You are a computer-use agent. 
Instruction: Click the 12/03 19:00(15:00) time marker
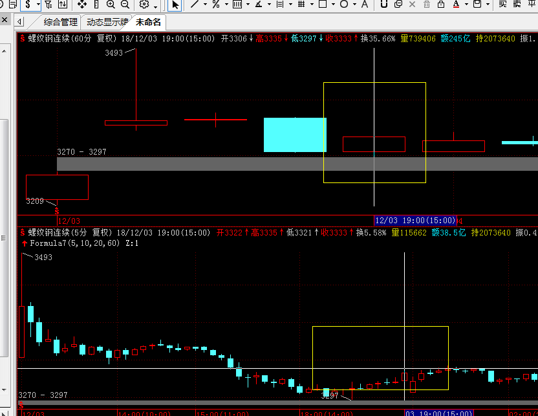pyautogui.click(x=415, y=221)
